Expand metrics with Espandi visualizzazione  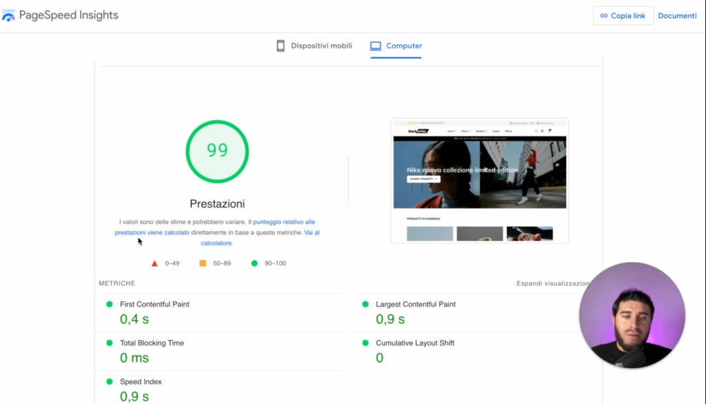[x=552, y=283]
